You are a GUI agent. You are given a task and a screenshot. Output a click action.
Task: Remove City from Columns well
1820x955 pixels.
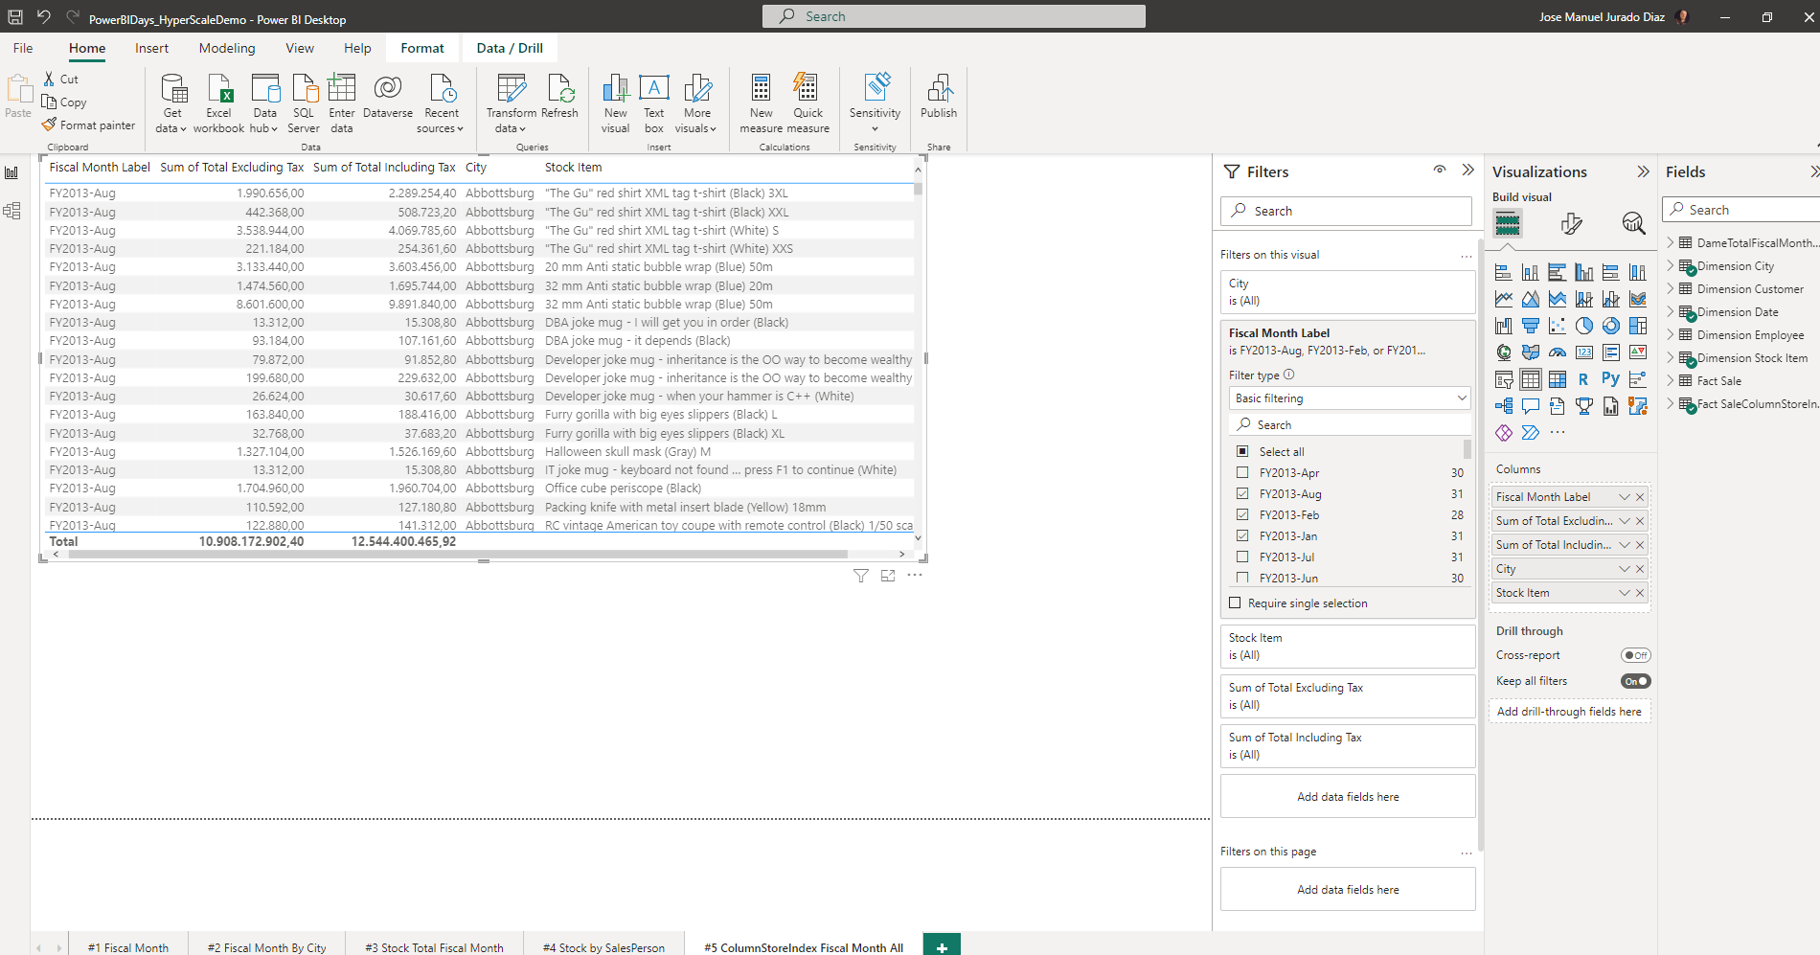click(x=1640, y=569)
